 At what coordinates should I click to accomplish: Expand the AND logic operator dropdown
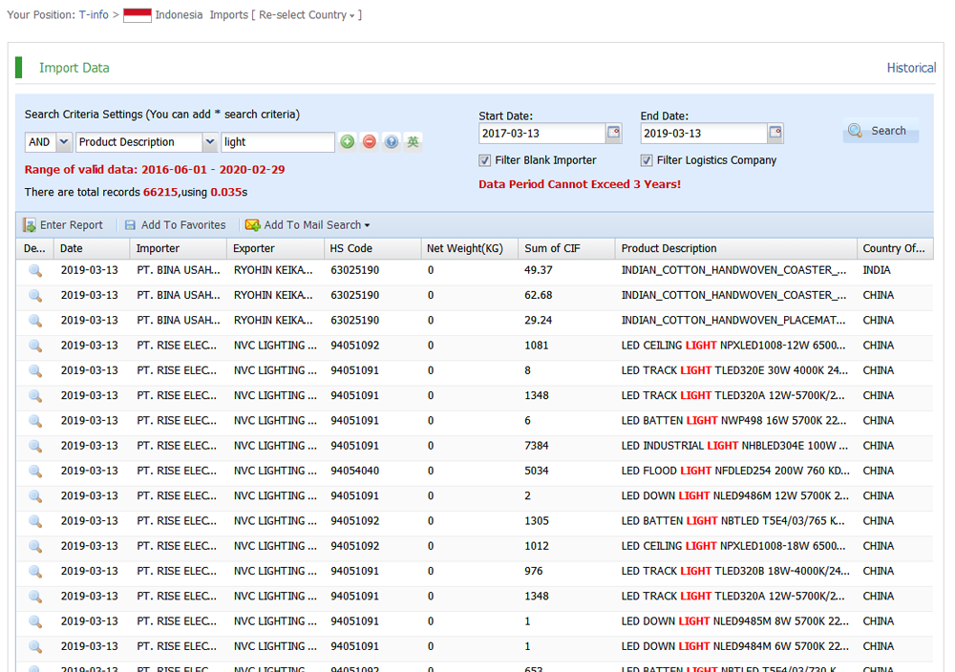(x=64, y=142)
